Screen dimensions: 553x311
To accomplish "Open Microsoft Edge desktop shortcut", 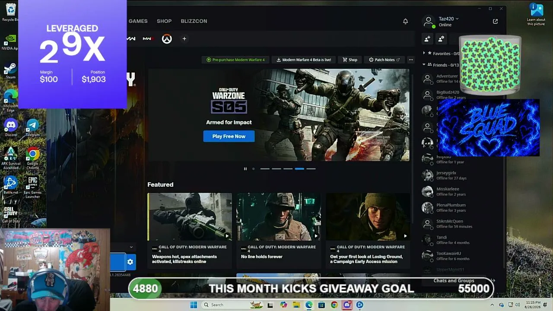I will click(x=10, y=101).
